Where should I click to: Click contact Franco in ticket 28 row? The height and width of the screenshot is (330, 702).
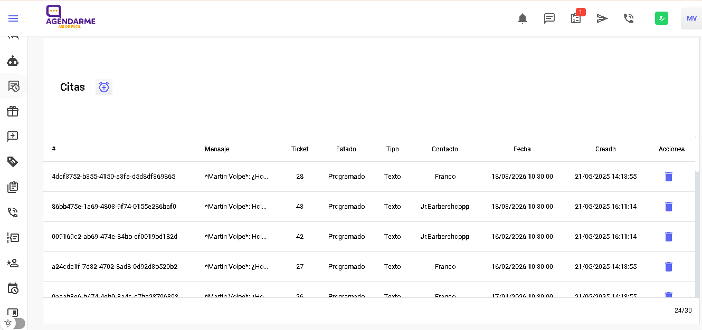(445, 177)
